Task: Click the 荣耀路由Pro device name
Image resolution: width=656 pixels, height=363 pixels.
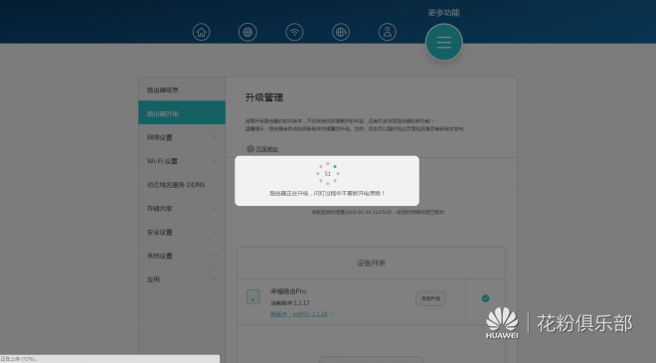Action: 288,291
